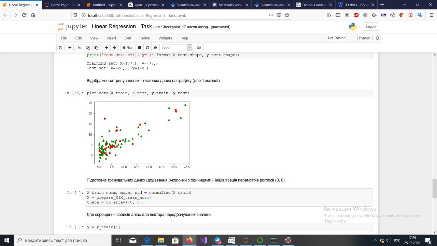Screen dimensions: 437x246
Task: Open Adblock Plus extension
Action: pos(356,15)
